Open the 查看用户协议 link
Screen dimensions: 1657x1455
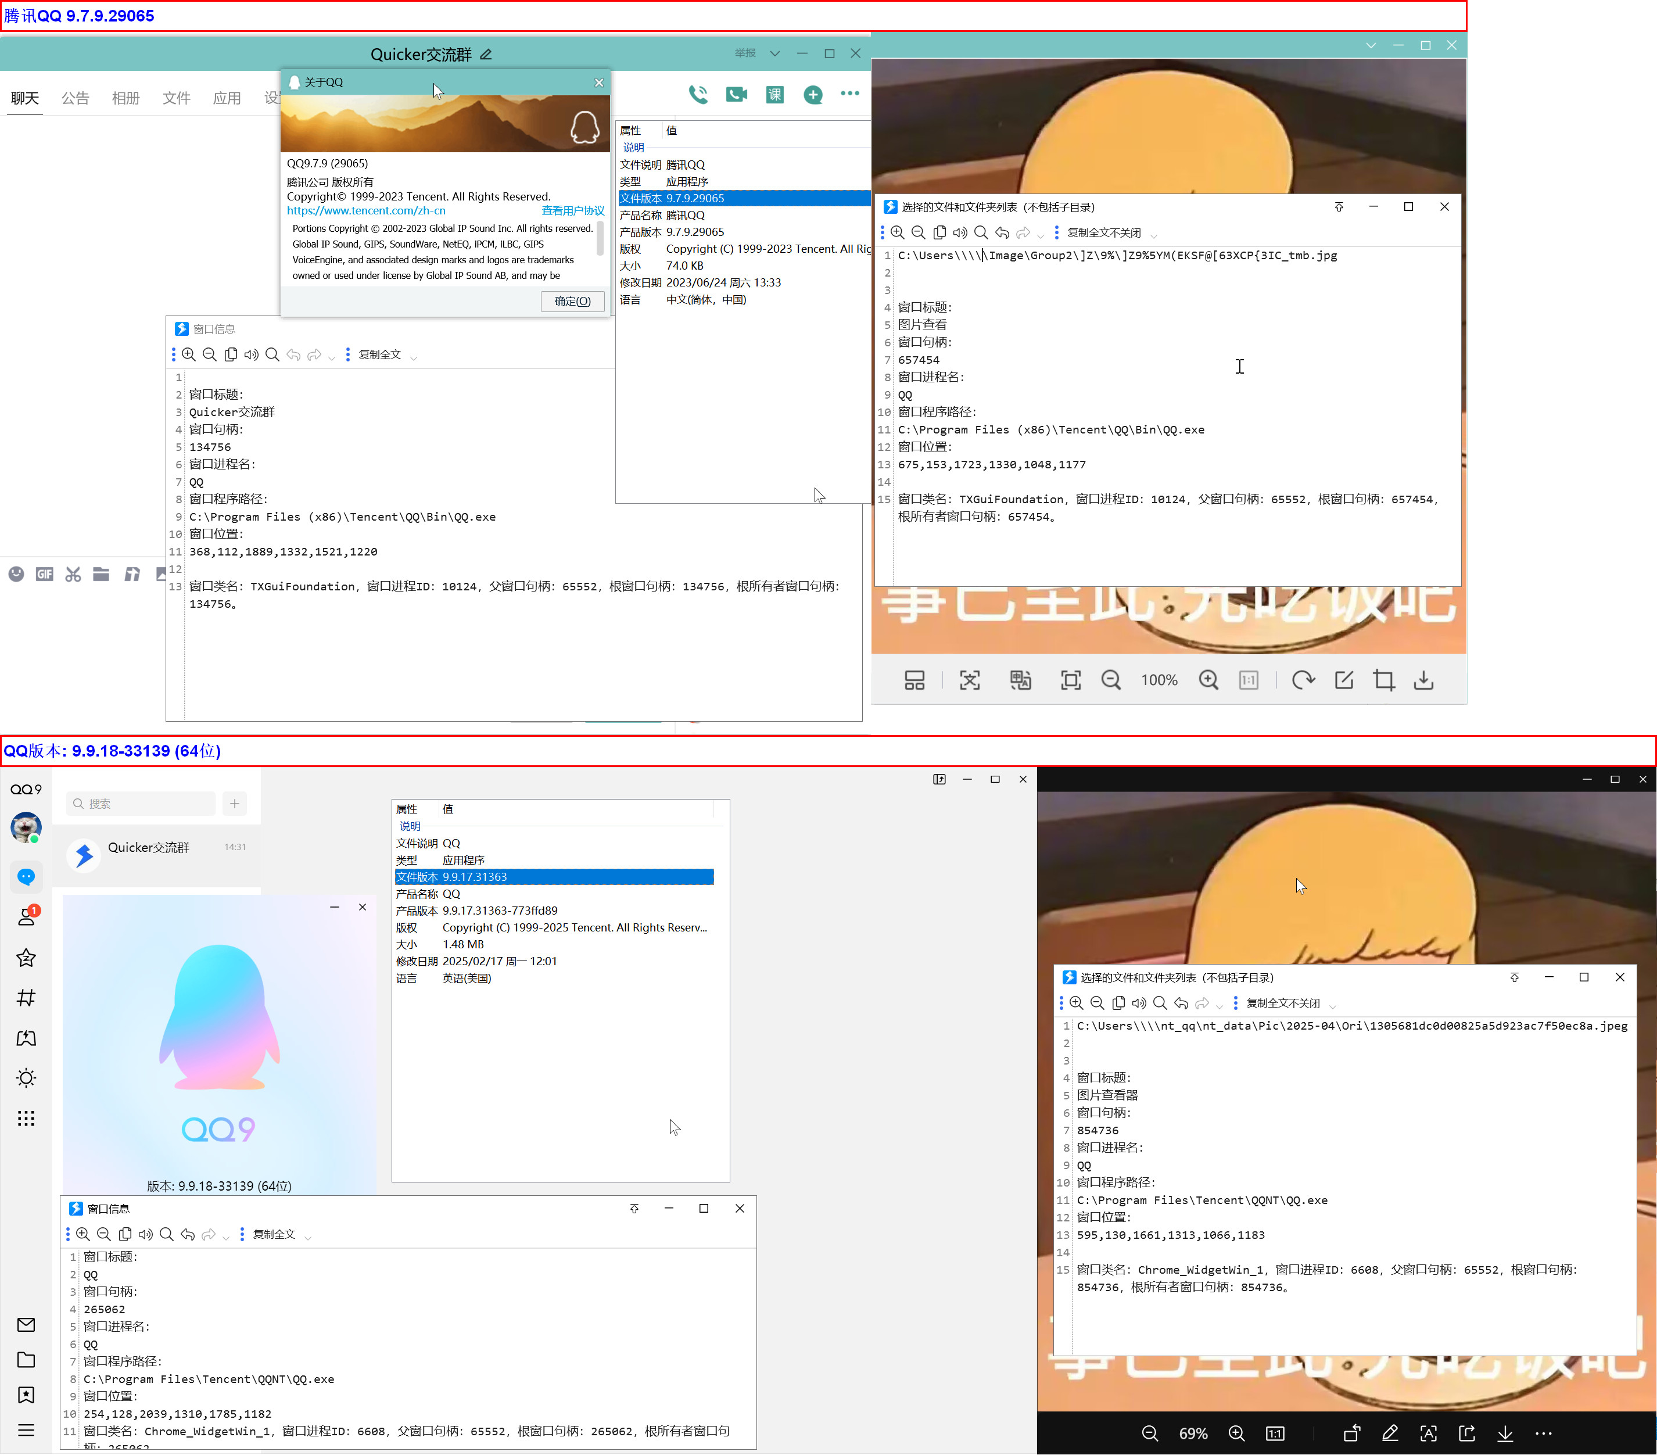[573, 211]
